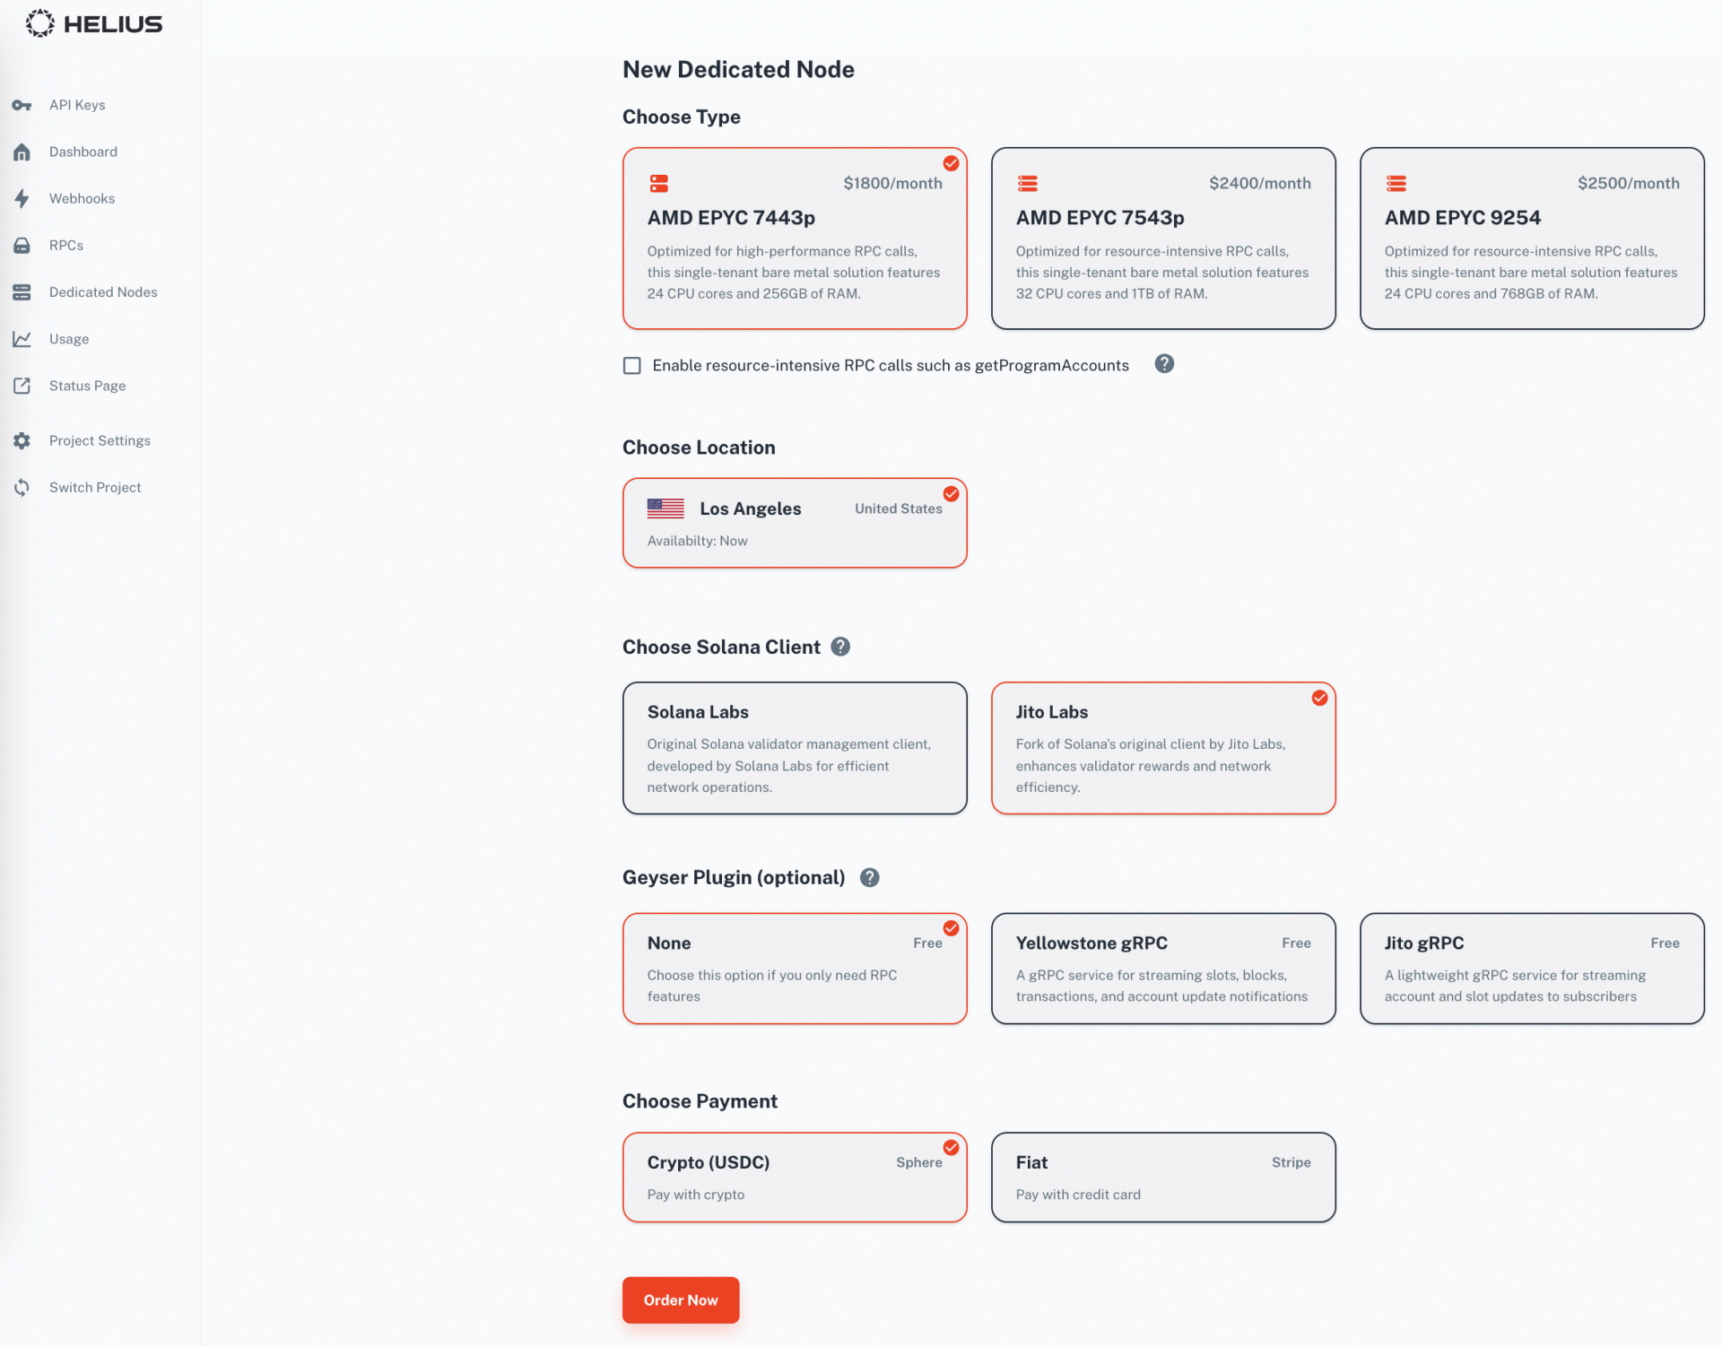Click the Switch Project sync icon

22,487
